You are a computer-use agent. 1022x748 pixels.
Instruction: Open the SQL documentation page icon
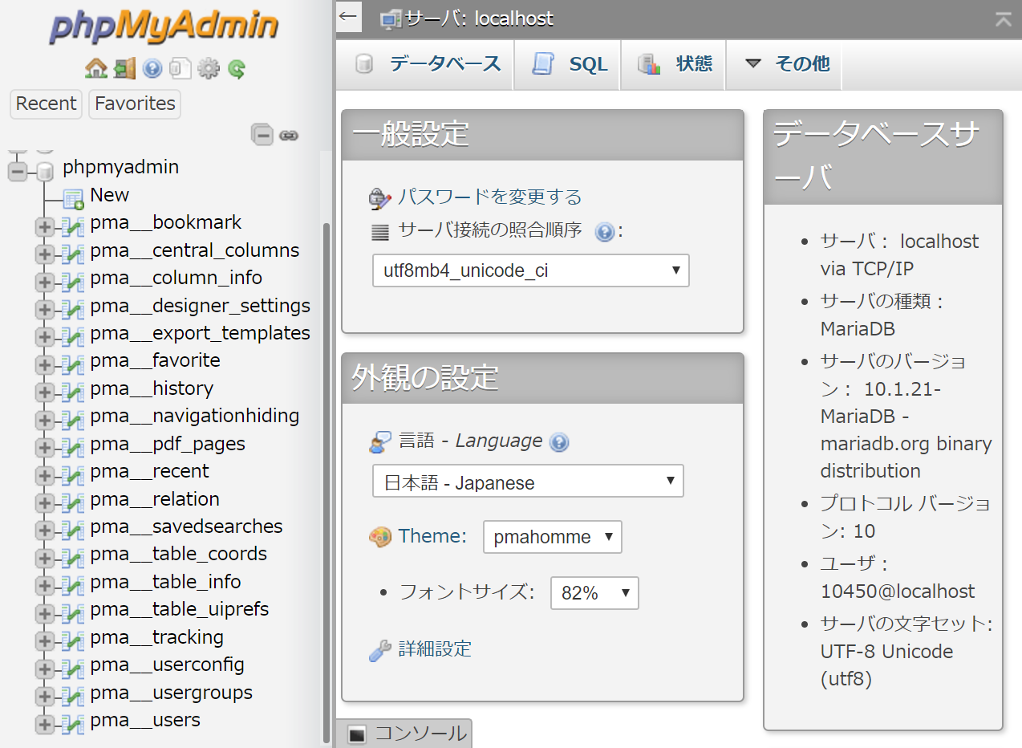coord(180,69)
